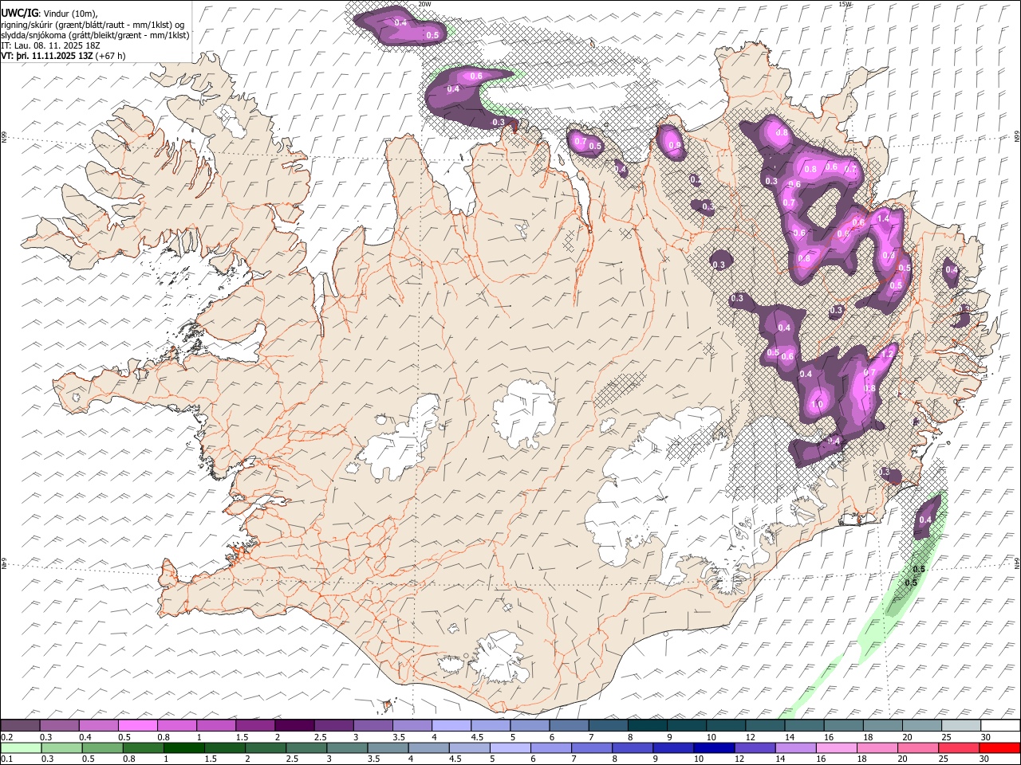
Task: Pick the deep blue swatch between 10 and 12 lower legend
Action: 713,747
